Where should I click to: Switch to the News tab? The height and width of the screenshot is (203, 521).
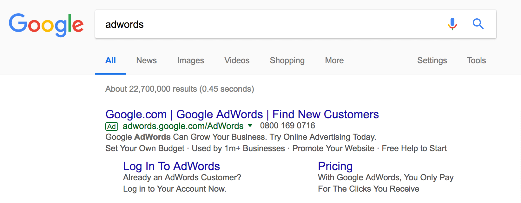146,60
